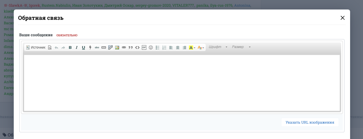The width and height of the screenshot is (363, 139).
Task: Open Иван Золотухин profile link
Action: (x=87, y=5)
